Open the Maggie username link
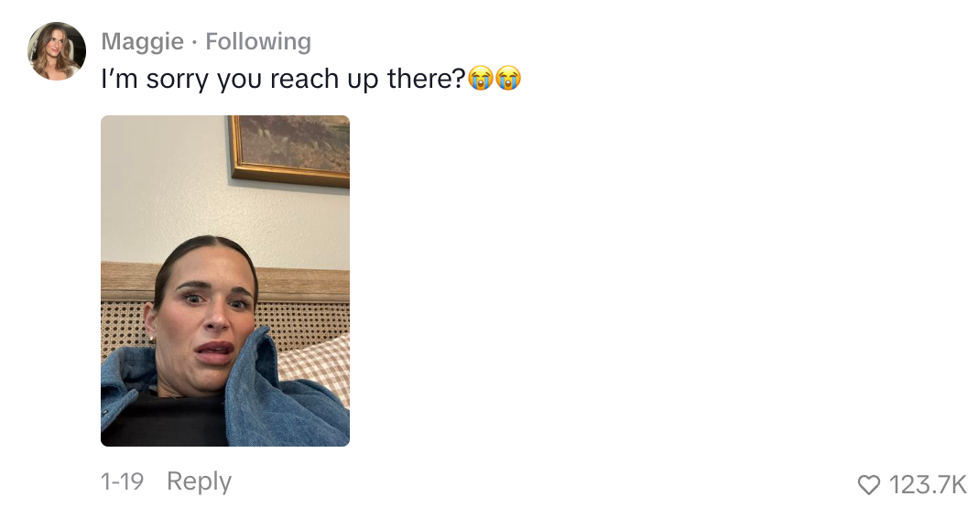978x518 pixels. (x=142, y=42)
